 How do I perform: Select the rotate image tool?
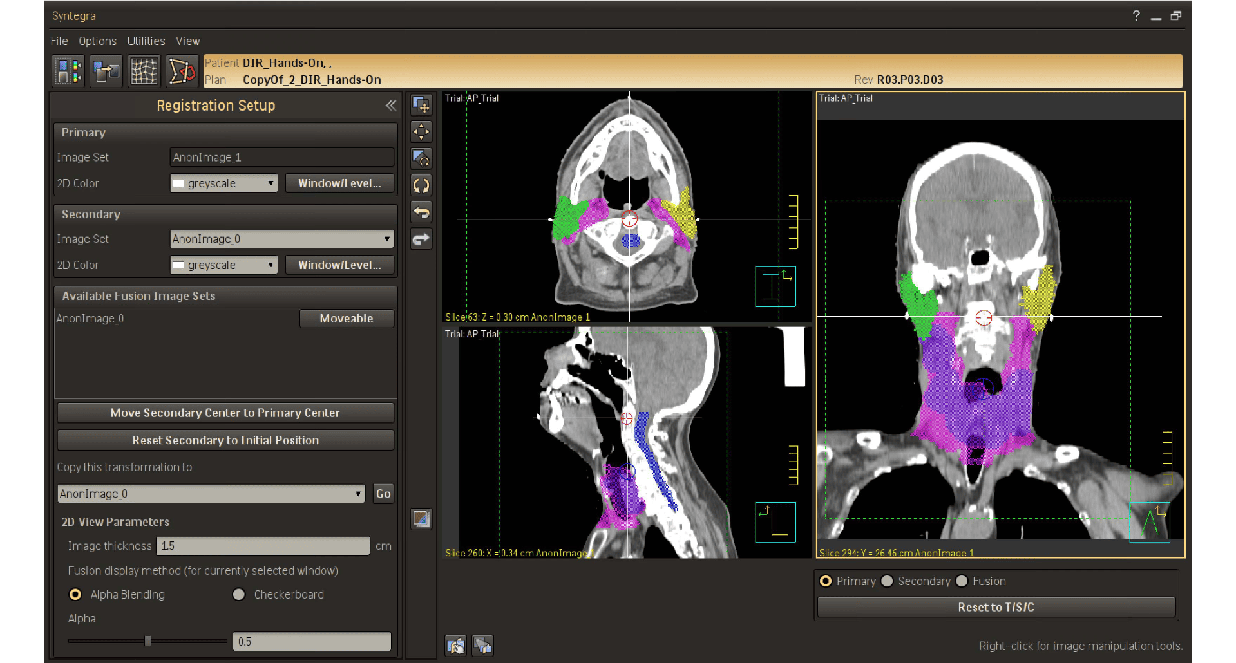(421, 158)
